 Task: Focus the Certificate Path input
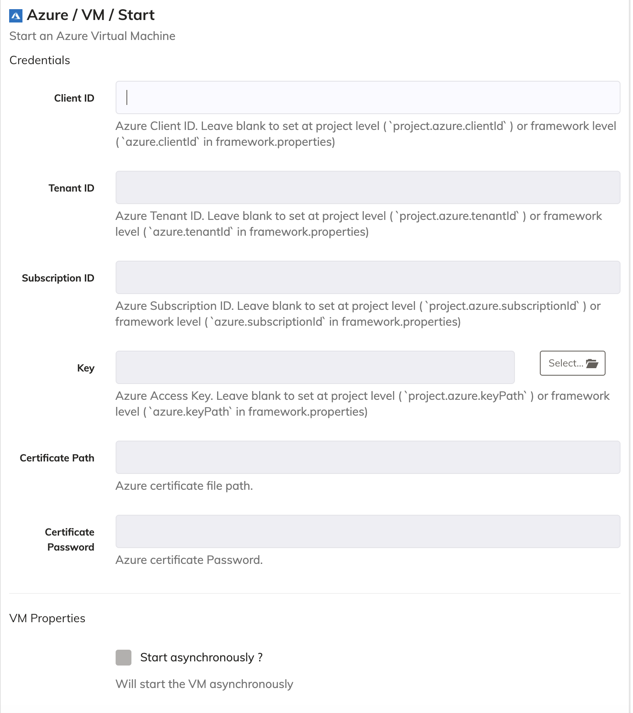click(368, 457)
